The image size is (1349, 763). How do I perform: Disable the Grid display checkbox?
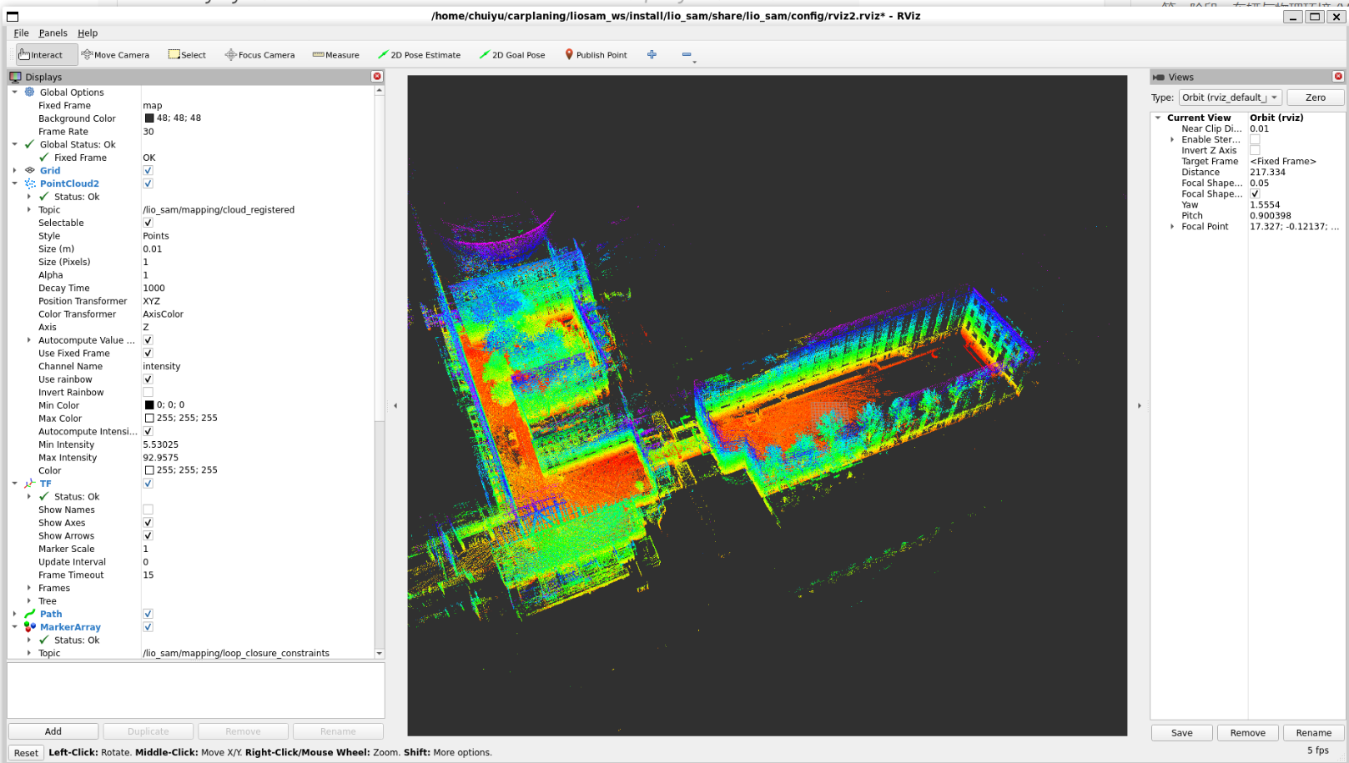tap(148, 171)
